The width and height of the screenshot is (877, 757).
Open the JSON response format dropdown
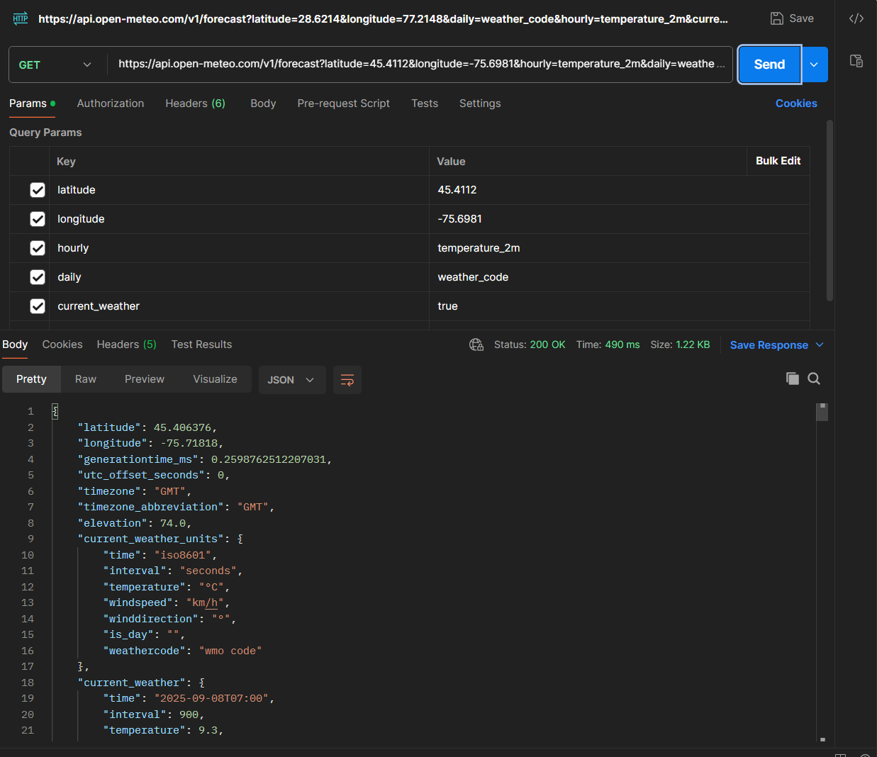291,379
